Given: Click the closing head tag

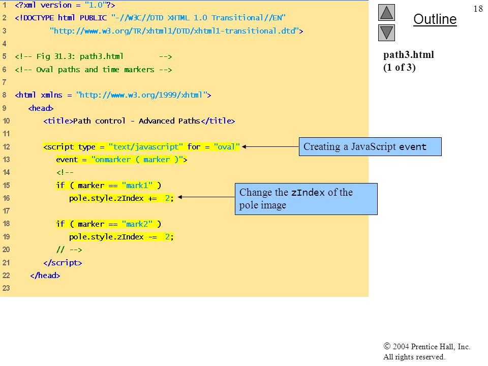Looking at the screenshot, I should click(45, 276).
